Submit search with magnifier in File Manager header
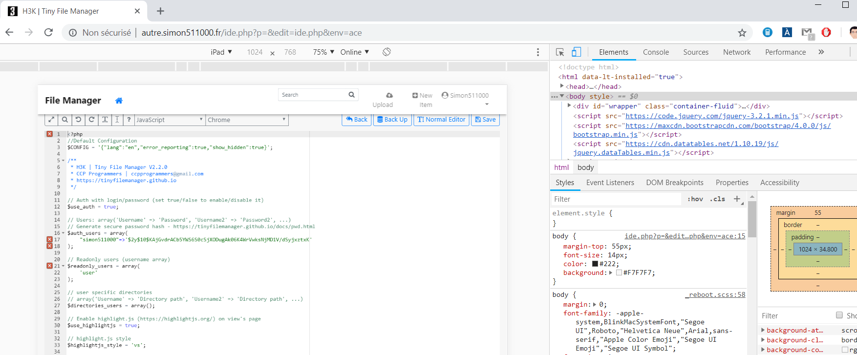Image resolution: width=857 pixels, height=355 pixels. coord(352,95)
